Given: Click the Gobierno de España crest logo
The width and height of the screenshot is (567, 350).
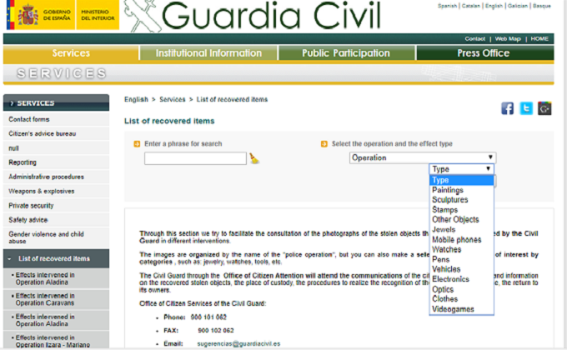Looking at the screenshot, I should (41, 15).
